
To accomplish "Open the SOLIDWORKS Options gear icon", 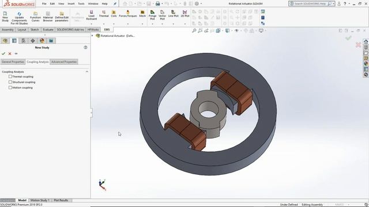I will pyautogui.click(x=197, y=3).
